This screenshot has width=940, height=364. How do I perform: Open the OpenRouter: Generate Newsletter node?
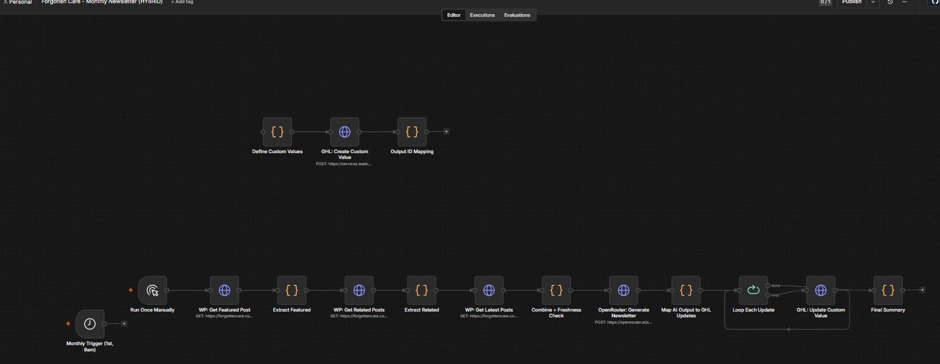point(624,290)
